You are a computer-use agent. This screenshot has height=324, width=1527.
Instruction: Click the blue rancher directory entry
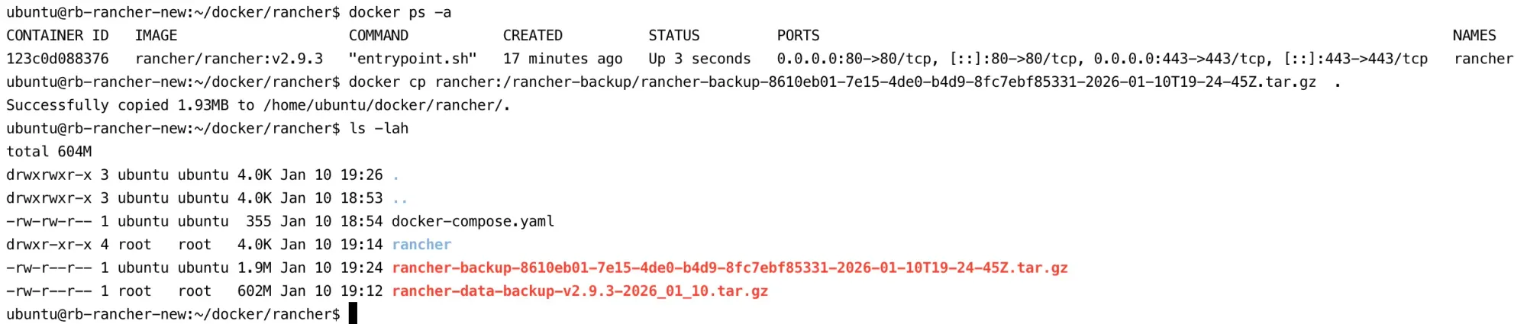coord(421,245)
